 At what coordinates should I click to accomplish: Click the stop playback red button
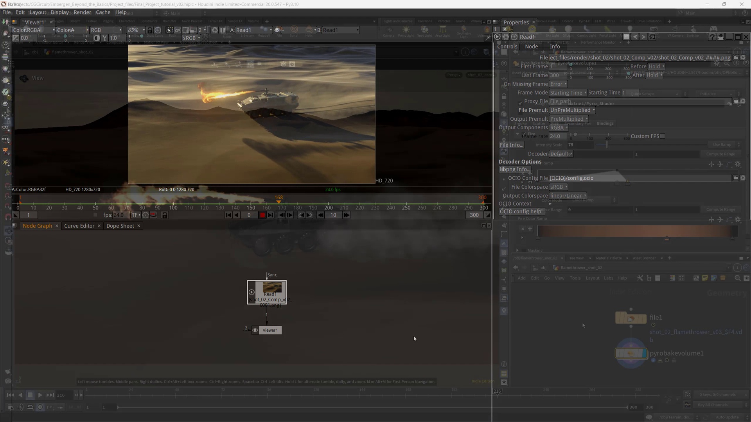262,215
